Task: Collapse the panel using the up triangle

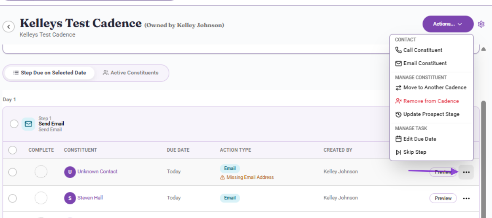Action: click(484, 49)
